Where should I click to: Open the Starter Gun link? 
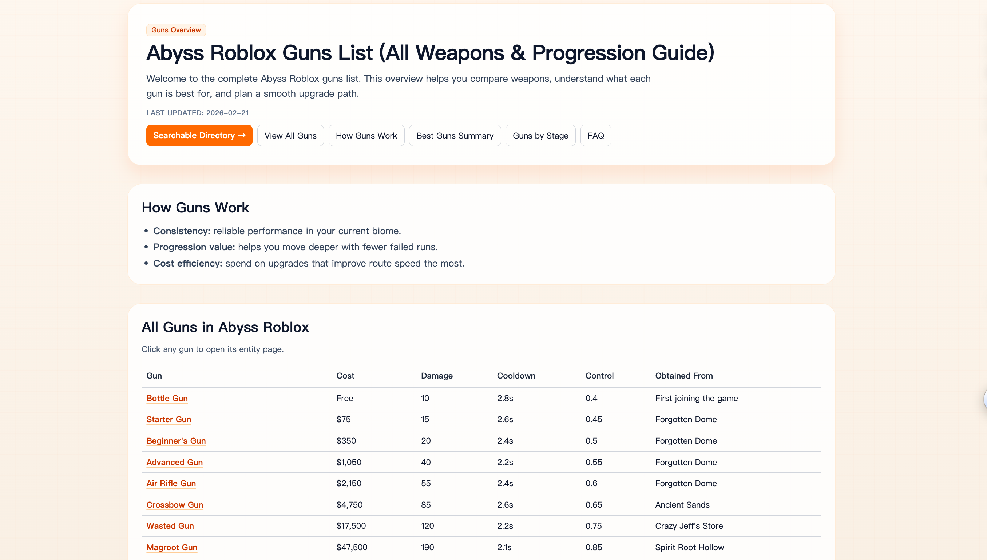pyautogui.click(x=169, y=420)
